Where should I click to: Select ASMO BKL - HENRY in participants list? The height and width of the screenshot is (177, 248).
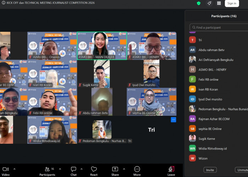point(219,69)
